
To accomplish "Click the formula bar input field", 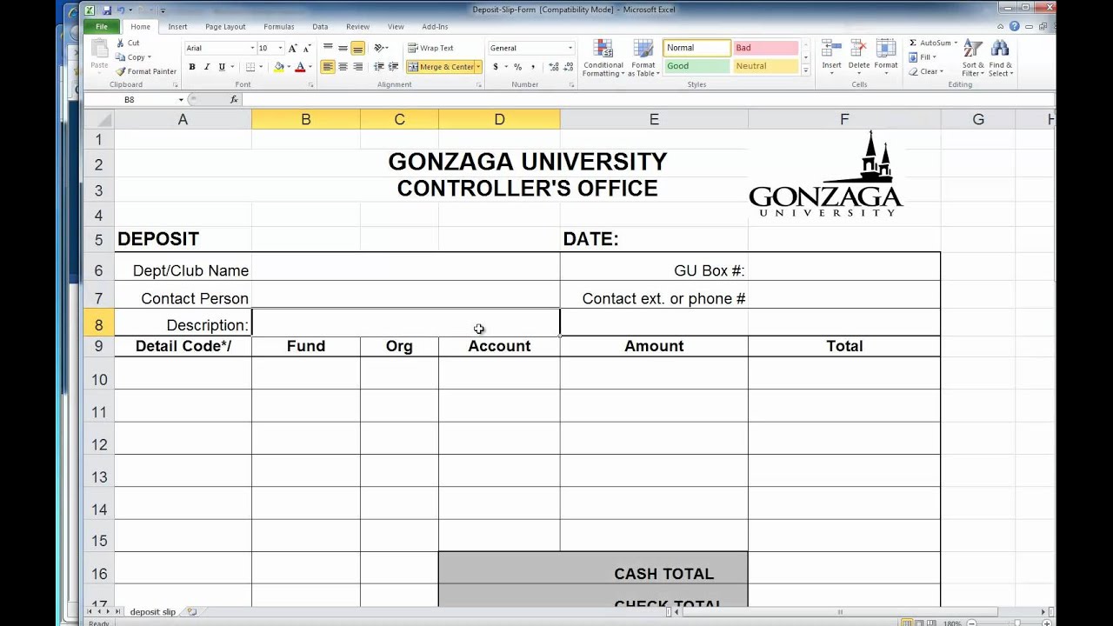I will (648, 100).
